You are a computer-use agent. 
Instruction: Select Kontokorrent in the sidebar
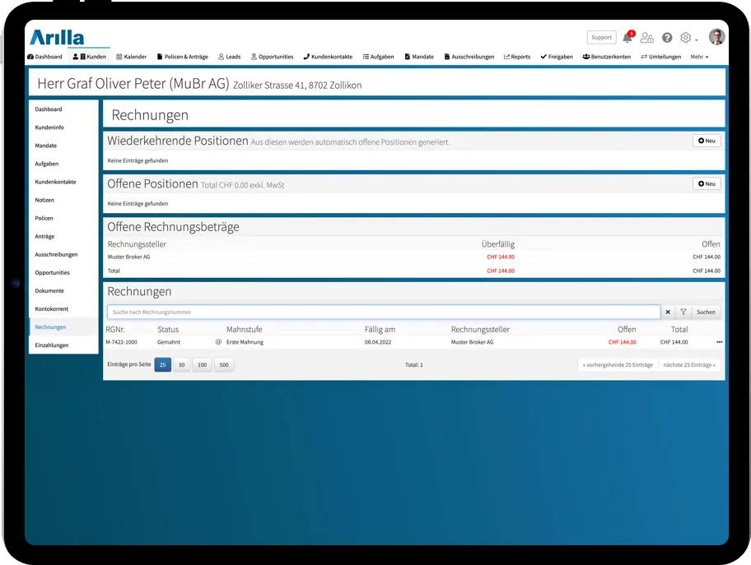52,308
